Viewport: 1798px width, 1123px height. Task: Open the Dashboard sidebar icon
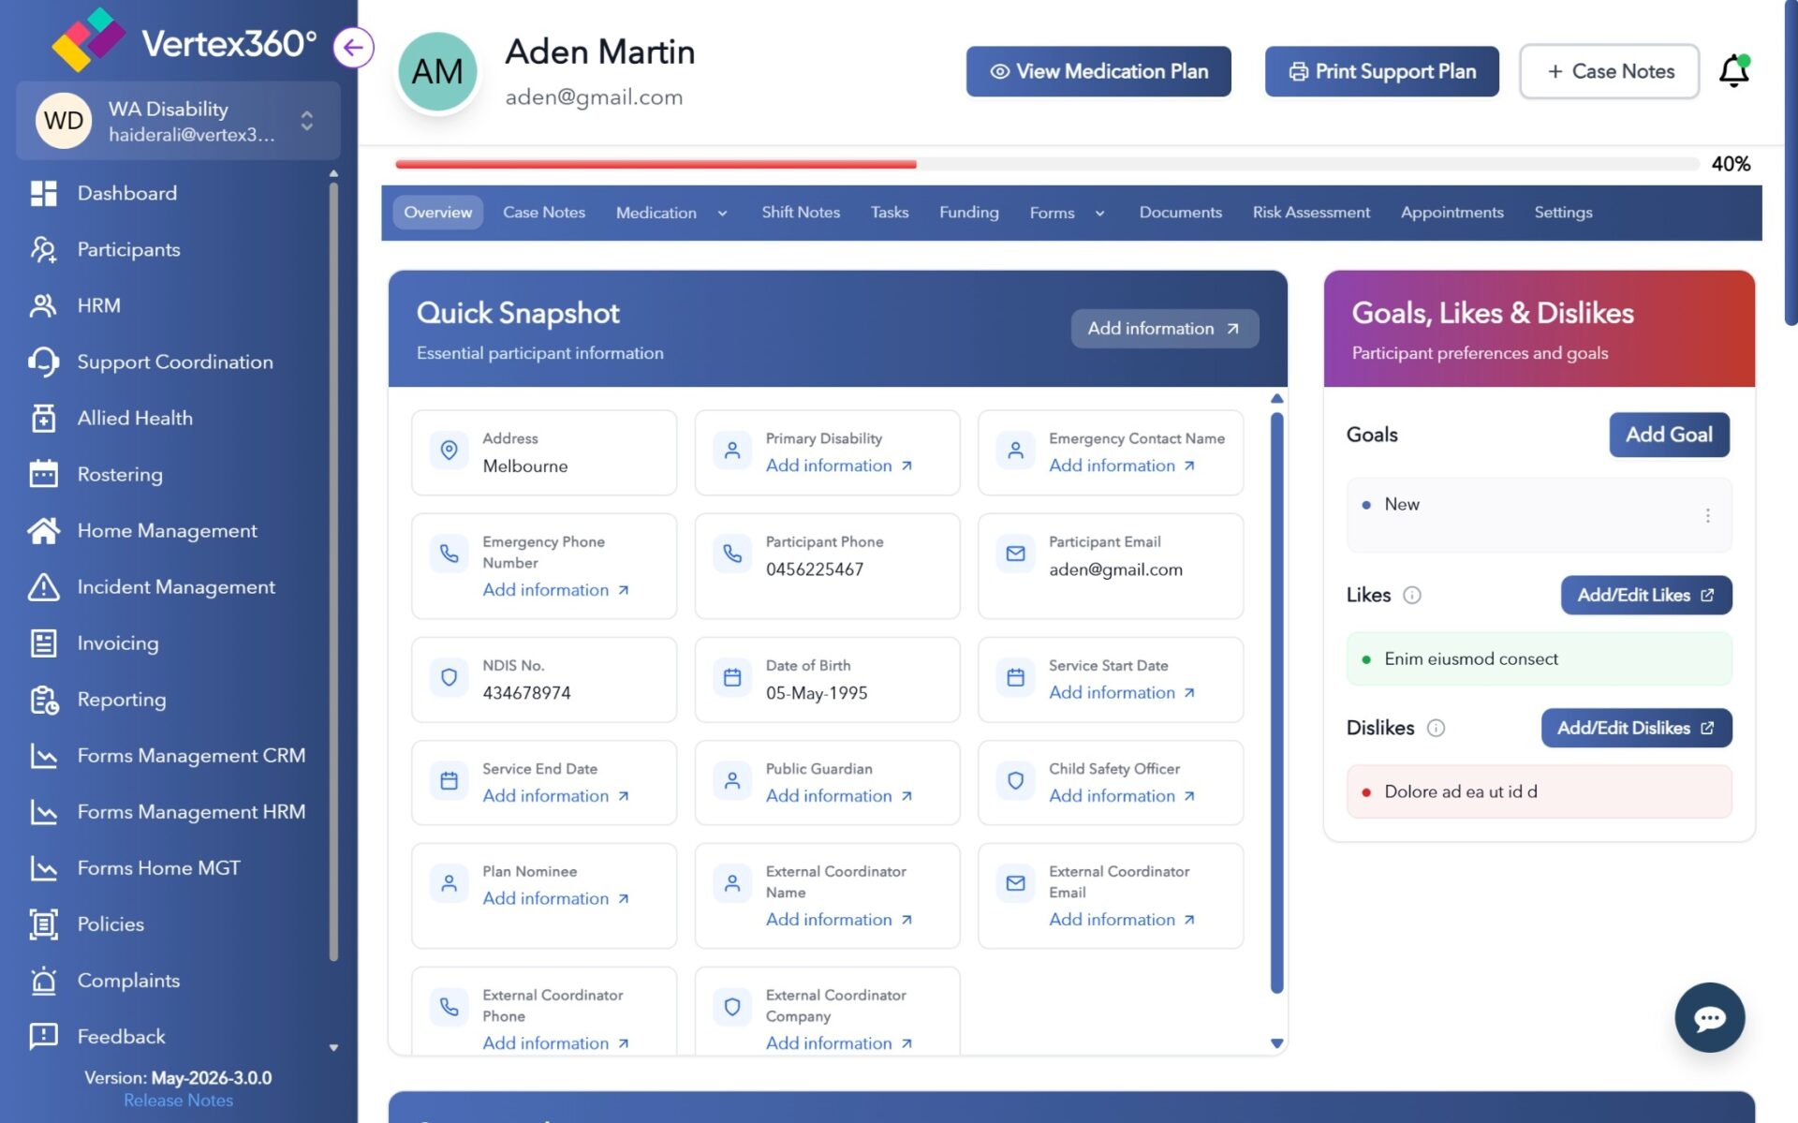point(44,193)
